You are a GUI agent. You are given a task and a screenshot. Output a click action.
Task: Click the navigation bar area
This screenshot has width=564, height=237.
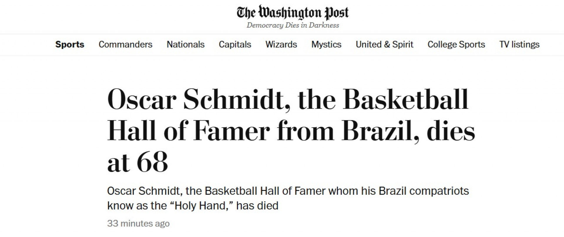click(282, 45)
